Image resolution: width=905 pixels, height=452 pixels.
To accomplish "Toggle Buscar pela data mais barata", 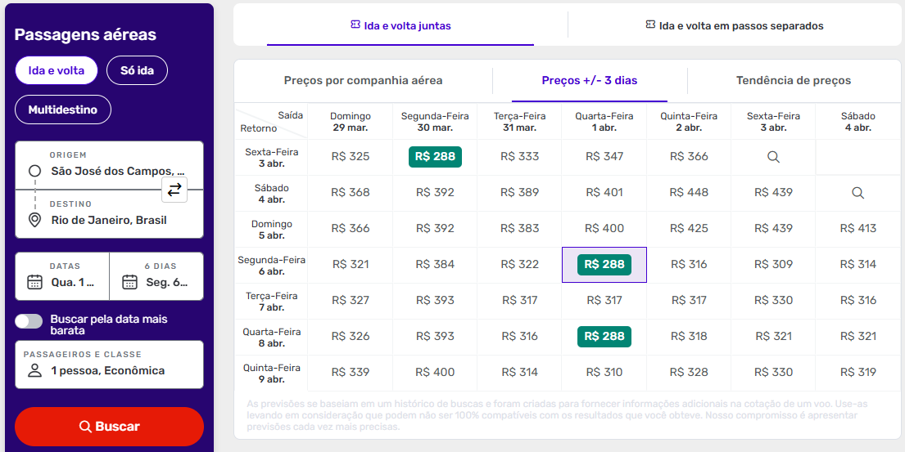I will pyautogui.click(x=29, y=321).
